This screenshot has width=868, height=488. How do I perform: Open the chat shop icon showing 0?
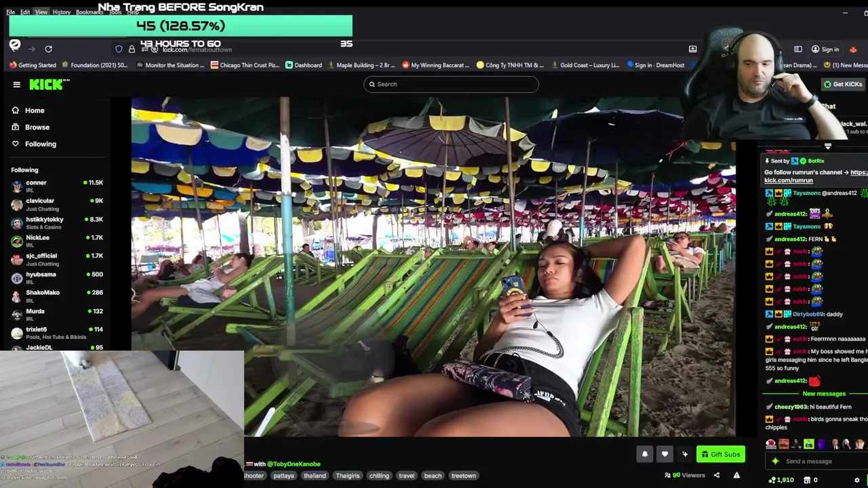pos(807,480)
